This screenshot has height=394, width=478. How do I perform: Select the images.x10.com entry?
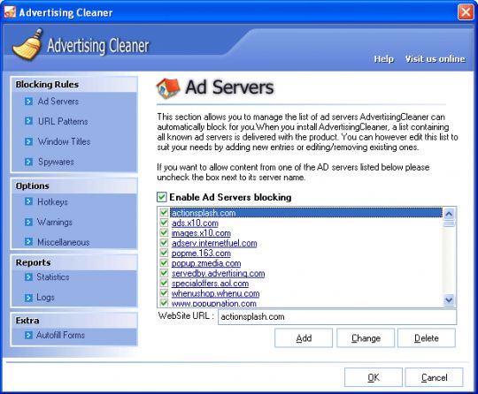click(x=201, y=233)
